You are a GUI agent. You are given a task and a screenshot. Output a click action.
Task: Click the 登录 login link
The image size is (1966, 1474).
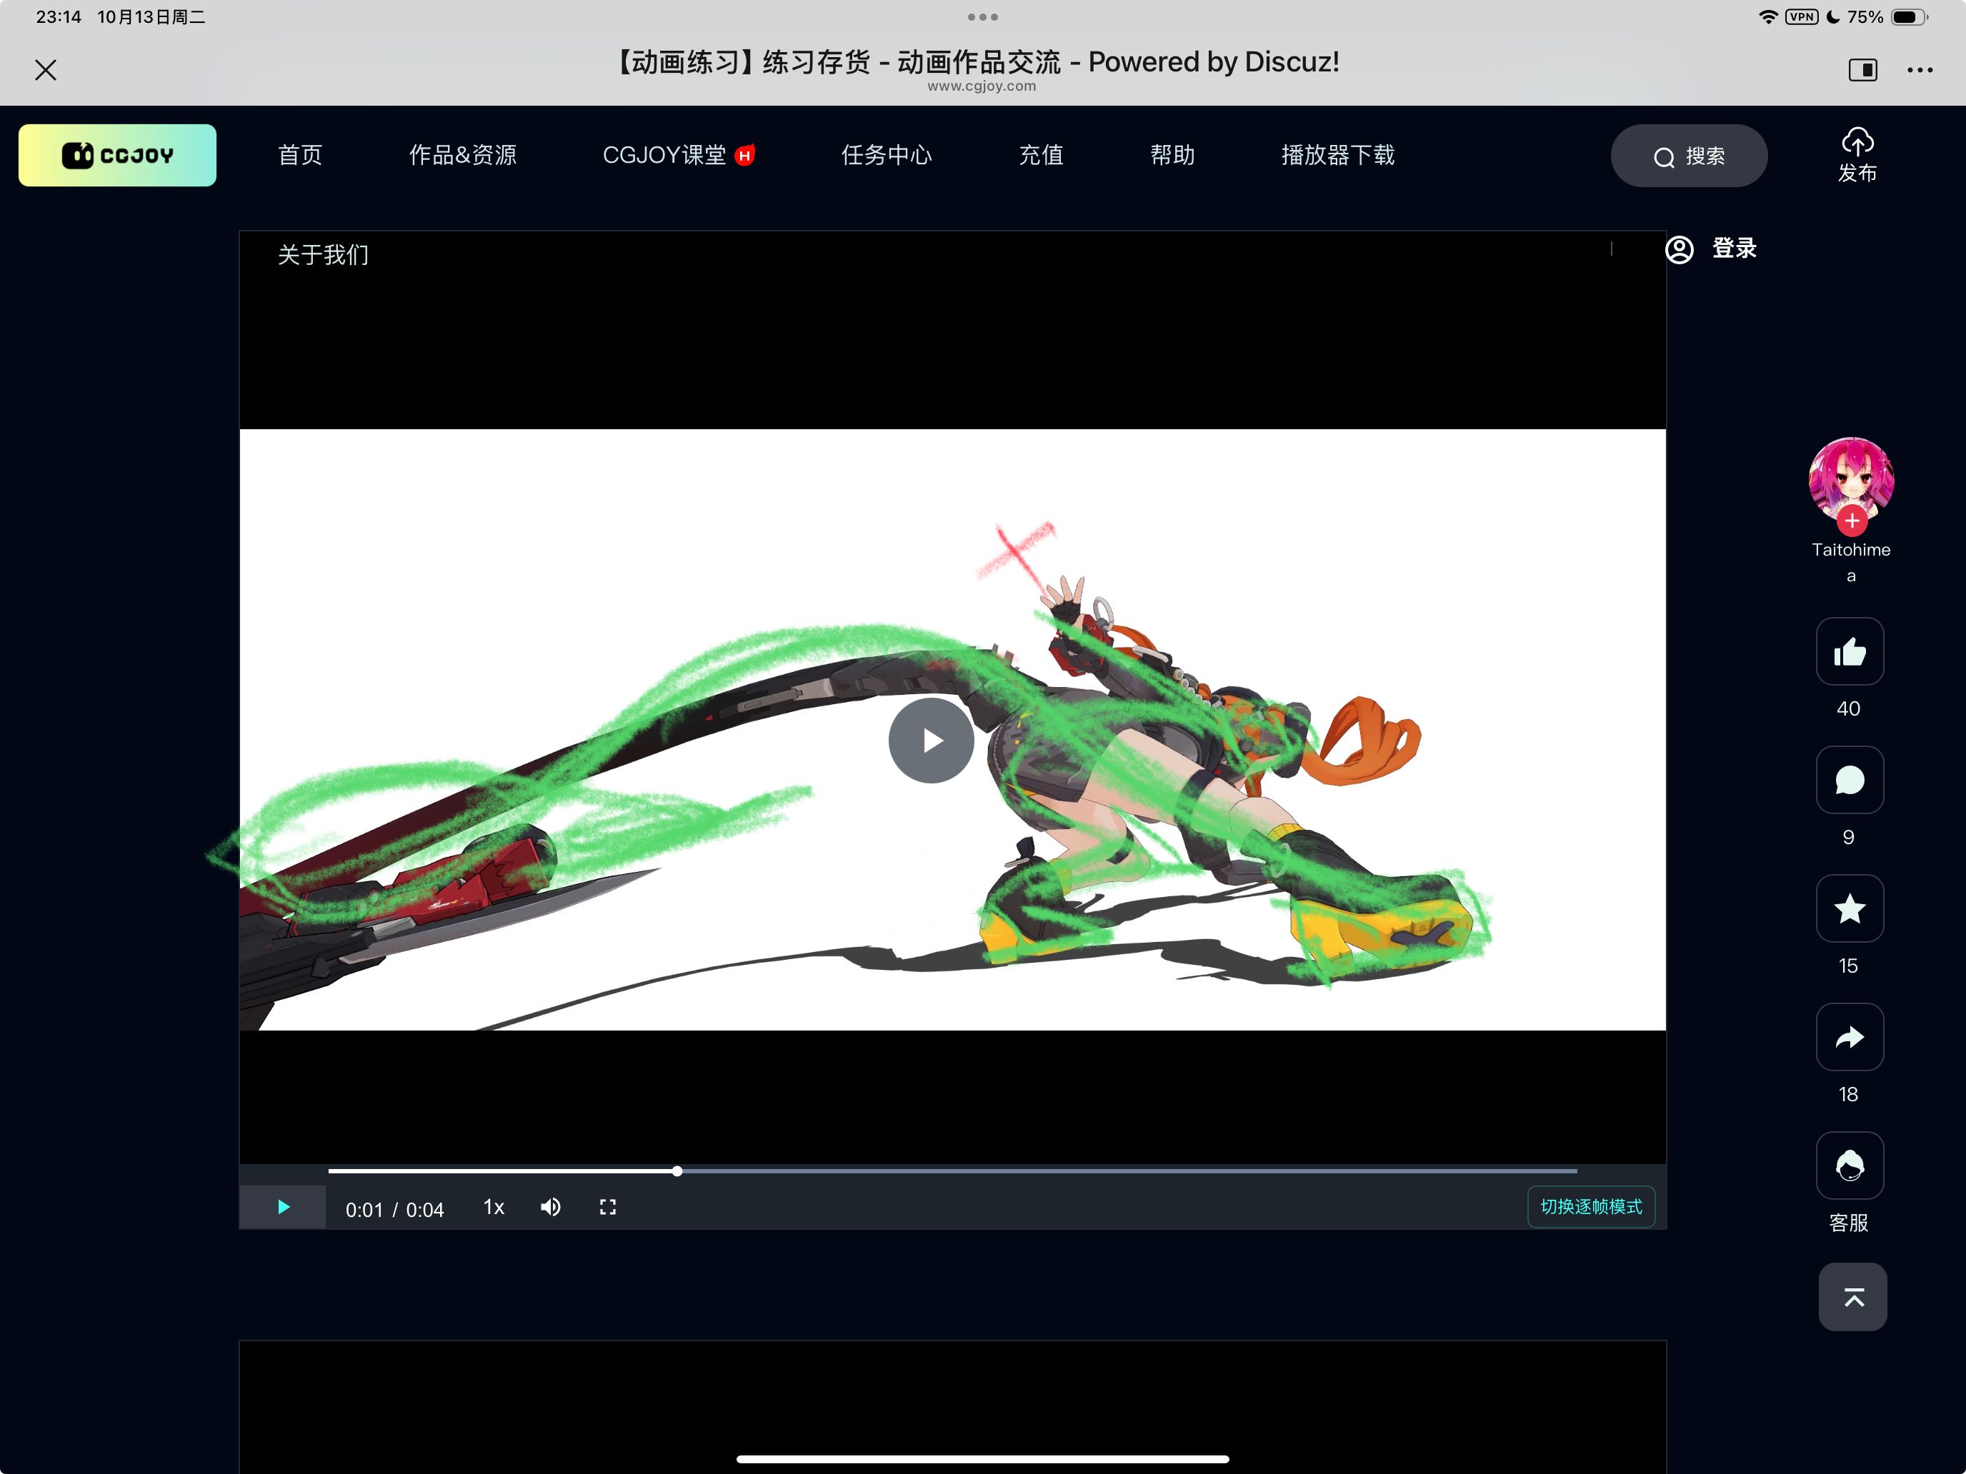pos(1734,249)
